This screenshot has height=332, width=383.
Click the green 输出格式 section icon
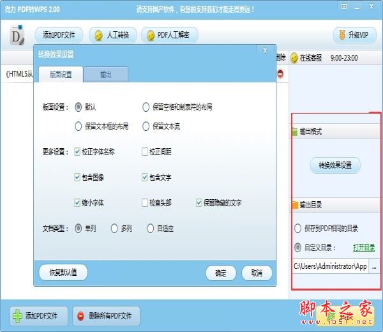click(x=294, y=132)
